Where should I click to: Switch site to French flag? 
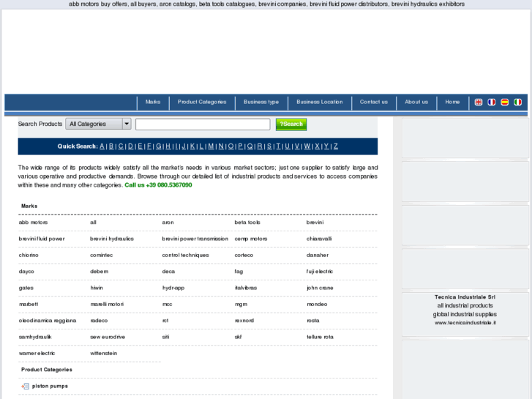[491, 102]
